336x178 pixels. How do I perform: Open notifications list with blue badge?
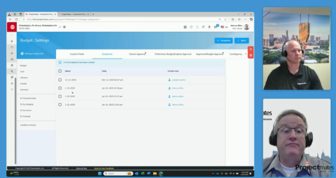[216, 27]
